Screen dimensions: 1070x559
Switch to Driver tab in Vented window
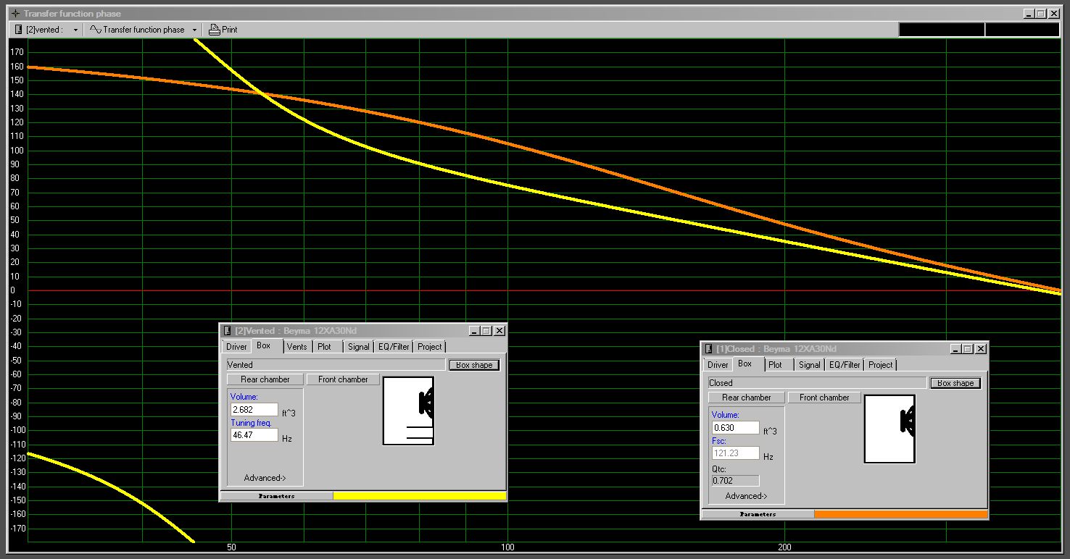coord(236,347)
